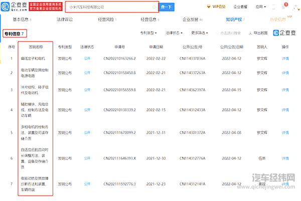Open the VIP会员 link
The image size is (301, 201).
coord(219,7)
